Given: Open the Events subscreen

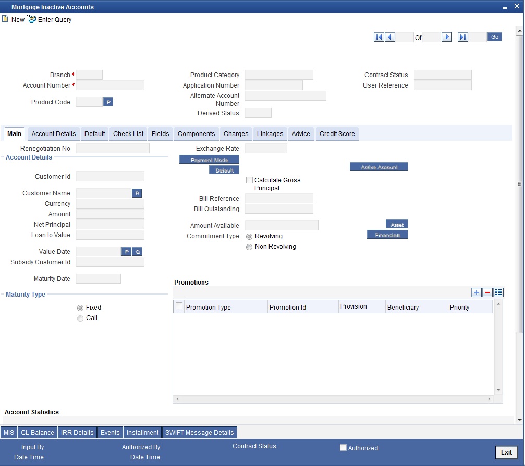Looking at the screenshot, I should pos(110,433).
